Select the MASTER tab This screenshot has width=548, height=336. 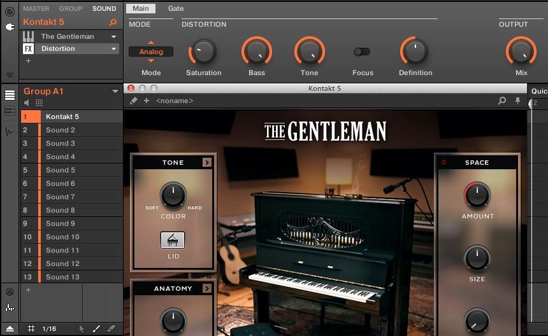36,9
